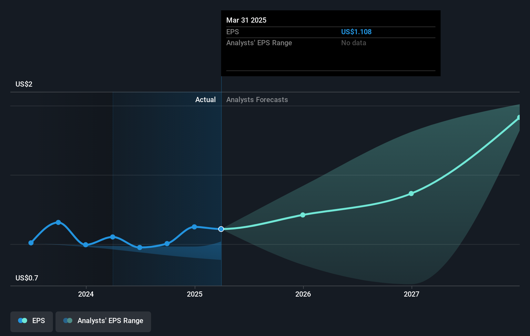Viewport: 530px width, 336px height.
Task: Click the highlighted Mar 31 2025 EPS data point
Action: click(221, 229)
